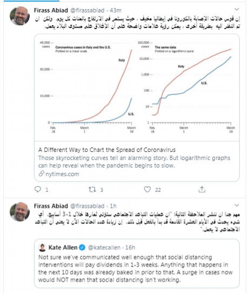Open Firass Abiad's avatar on the 1h tweet
The height and width of the screenshot is (293, 250).
click(19, 212)
